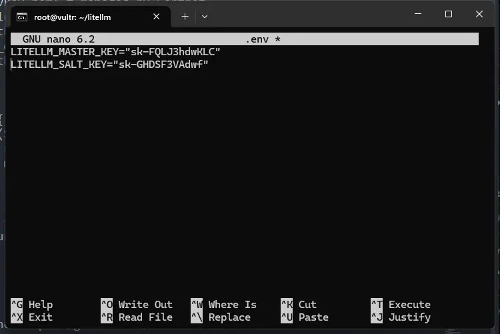
Task: Maximize the terminal window
Action: click(x=449, y=14)
